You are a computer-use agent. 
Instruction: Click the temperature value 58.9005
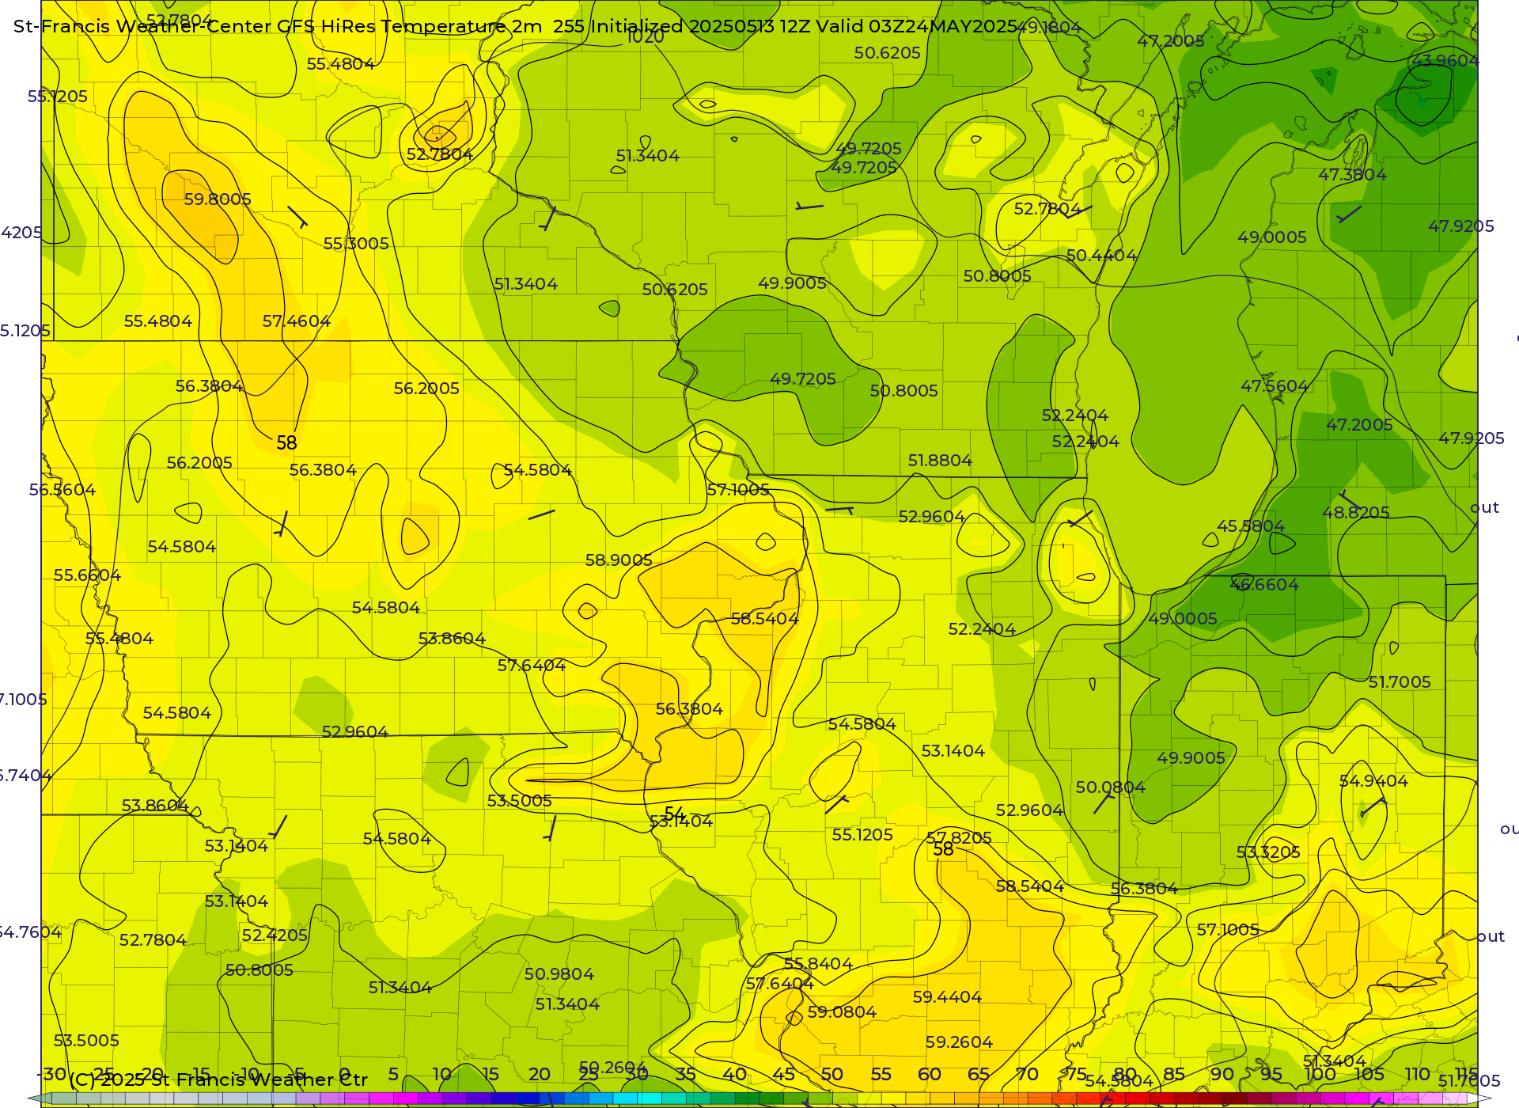pos(619,560)
